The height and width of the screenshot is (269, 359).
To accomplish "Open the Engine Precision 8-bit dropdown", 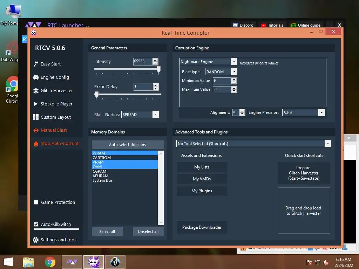I will tap(322, 112).
